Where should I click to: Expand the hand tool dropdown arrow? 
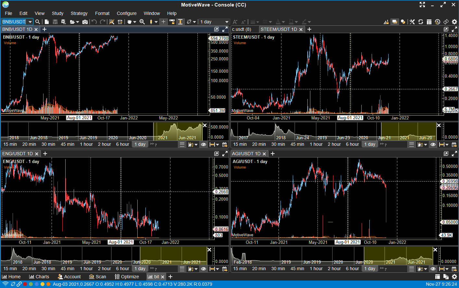point(135,22)
